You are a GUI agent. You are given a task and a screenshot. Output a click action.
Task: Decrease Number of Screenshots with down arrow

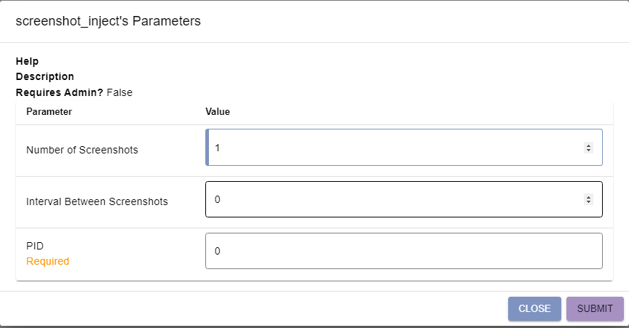[x=588, y=151]
